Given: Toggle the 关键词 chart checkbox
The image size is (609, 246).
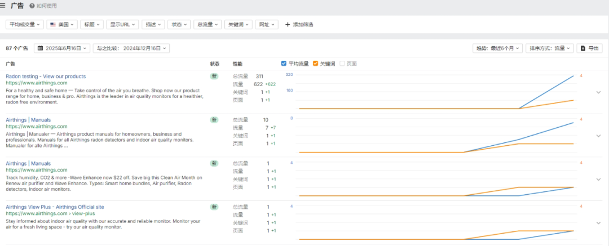Looking at the screenshot, I should click(x=315, y=64).
